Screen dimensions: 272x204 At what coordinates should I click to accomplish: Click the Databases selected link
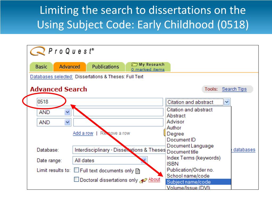point(51,77)
